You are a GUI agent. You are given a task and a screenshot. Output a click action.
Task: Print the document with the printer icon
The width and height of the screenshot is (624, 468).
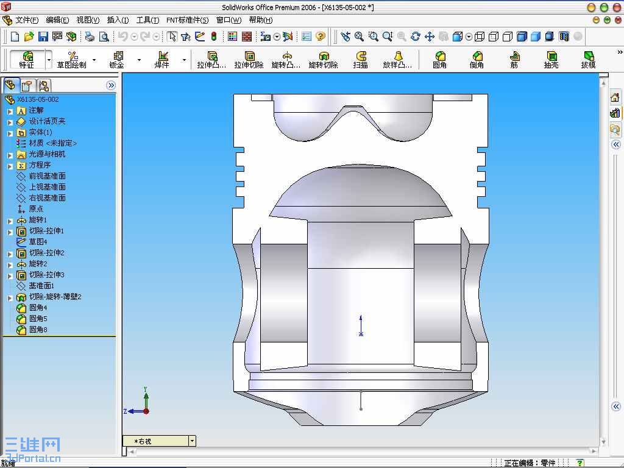click(90, 37)
